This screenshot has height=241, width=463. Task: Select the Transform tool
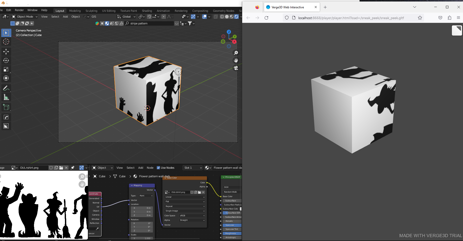point(6,78)
